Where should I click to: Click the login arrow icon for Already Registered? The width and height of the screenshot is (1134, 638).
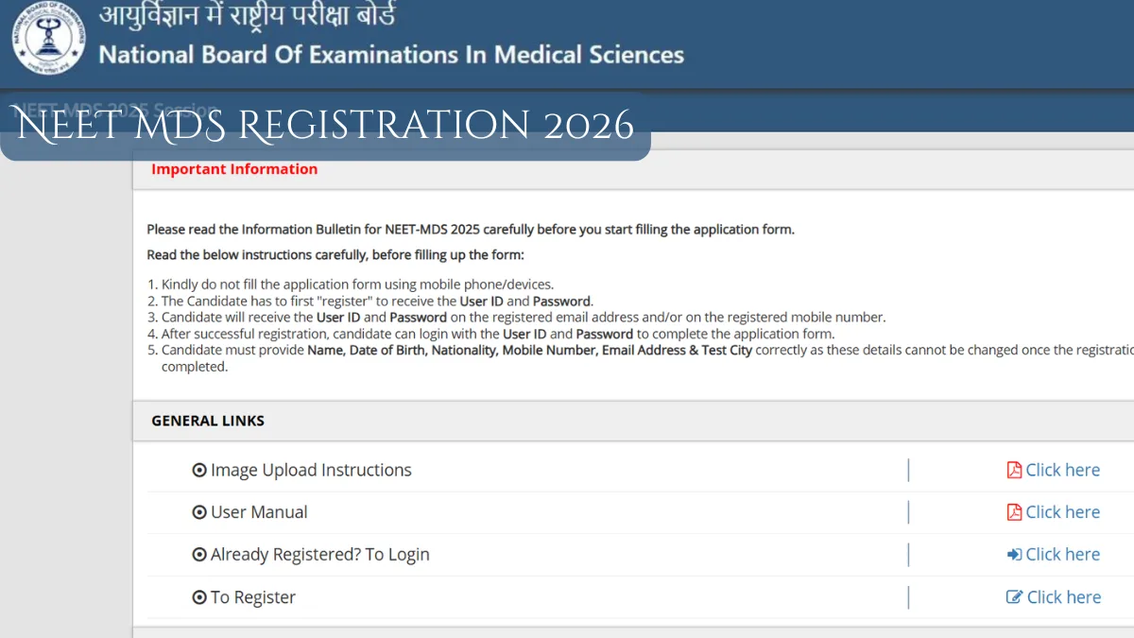pos(1014,554)
